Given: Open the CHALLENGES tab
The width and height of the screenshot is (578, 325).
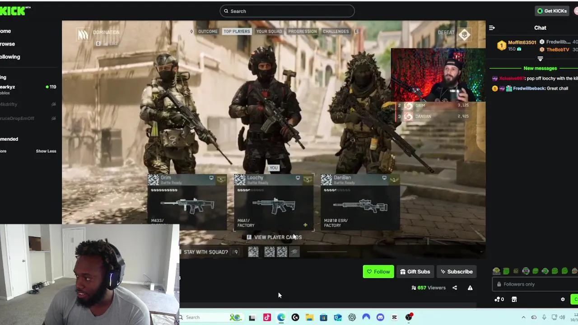Looking at the screenshot, I should coord(336,32).
